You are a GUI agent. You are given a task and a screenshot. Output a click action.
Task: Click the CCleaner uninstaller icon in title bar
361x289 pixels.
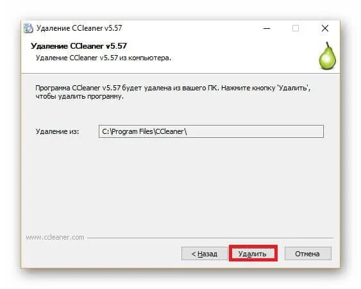pos(28,28)
